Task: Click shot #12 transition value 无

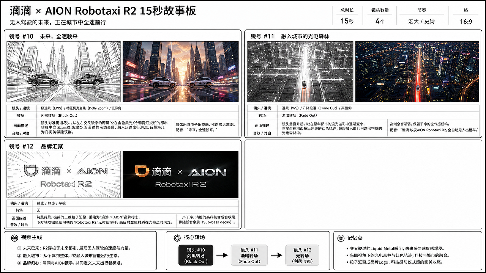Action: point(38,210)
